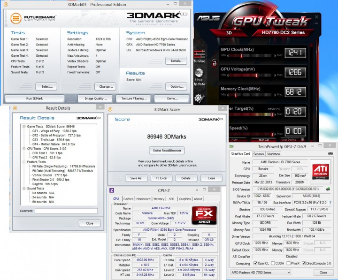Toggle the GPU clock/voltage lock icon

[214, 63]
